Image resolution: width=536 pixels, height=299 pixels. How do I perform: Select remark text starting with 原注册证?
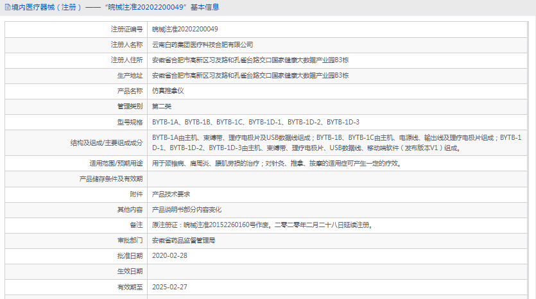pos(263,225)
